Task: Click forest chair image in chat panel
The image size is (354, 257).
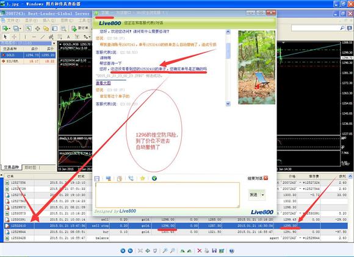Action: (257, 68)
